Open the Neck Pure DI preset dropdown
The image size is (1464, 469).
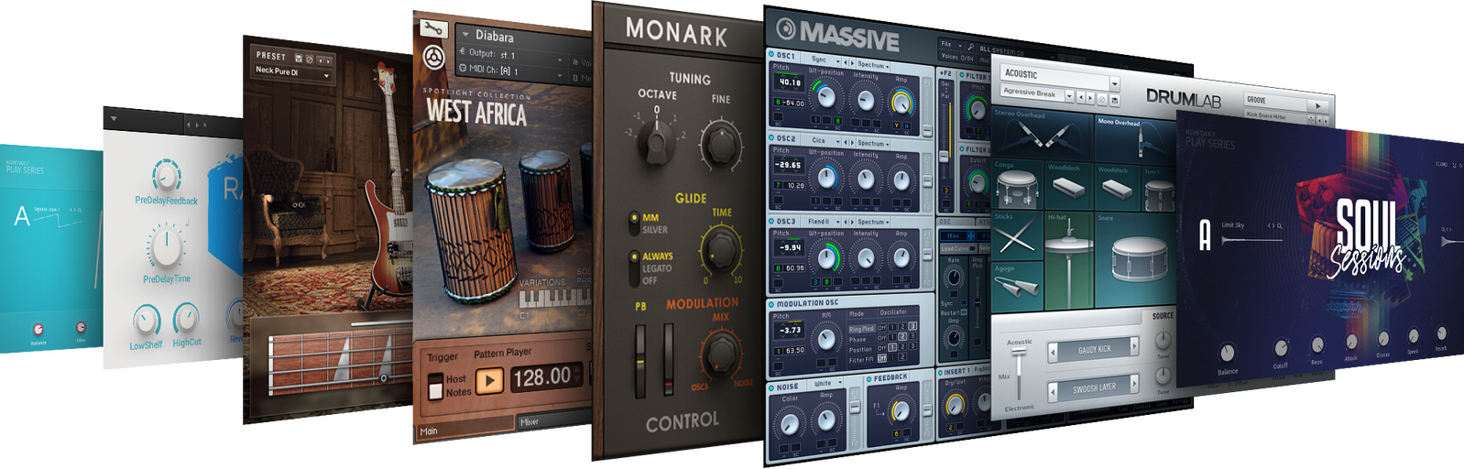[x=292, y=71]
